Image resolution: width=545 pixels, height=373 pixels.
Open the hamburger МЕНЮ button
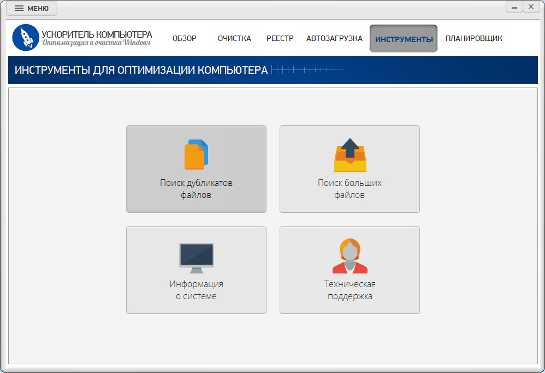pos(31,8)
